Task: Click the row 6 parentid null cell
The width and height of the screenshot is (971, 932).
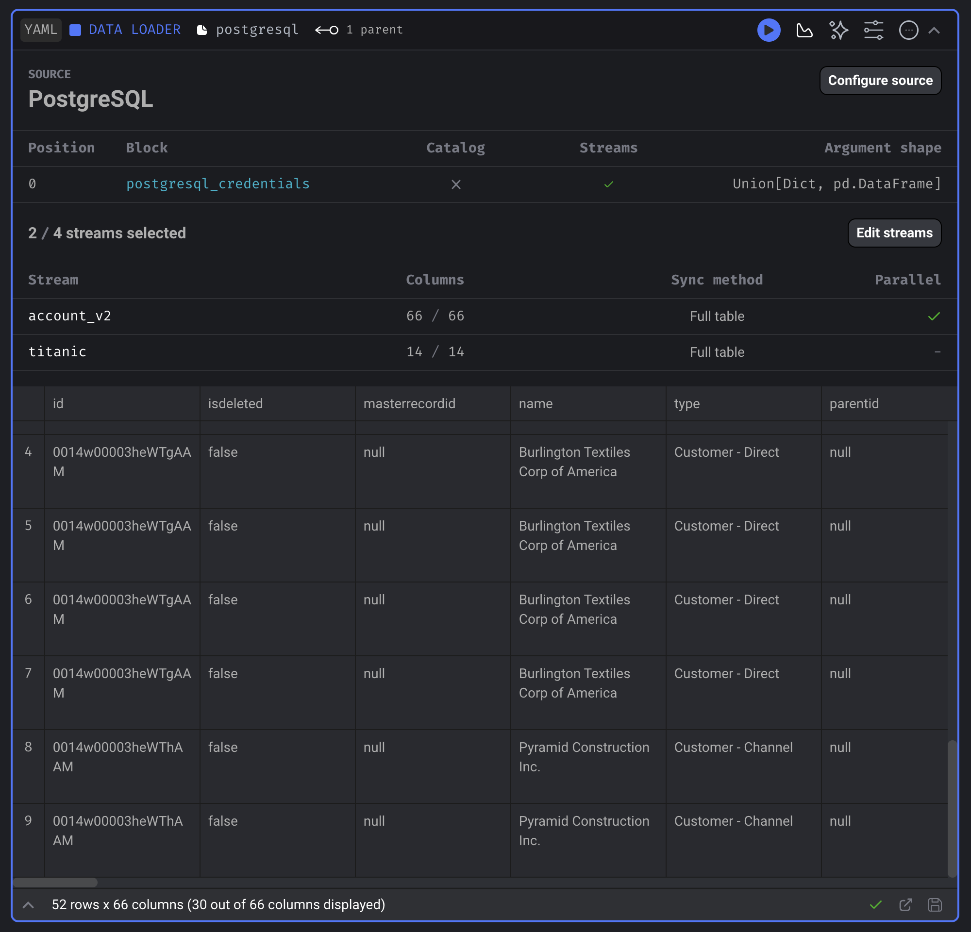Action: (884, 618)
